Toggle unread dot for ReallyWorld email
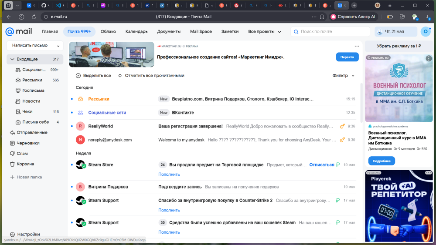The height and width of the screenshot is (245, 436). coord(72,126)
